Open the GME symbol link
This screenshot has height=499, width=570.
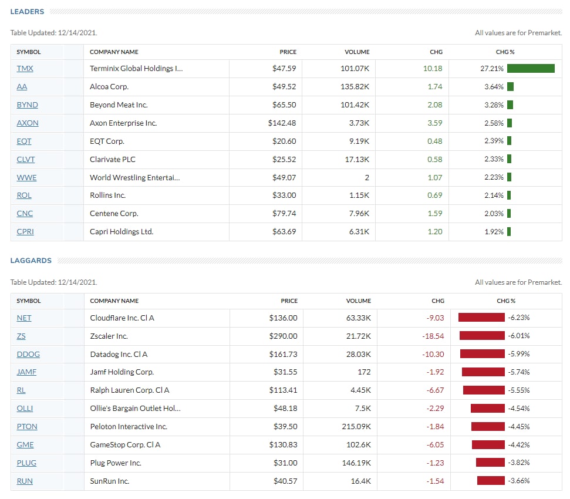[x=25, y=444]
